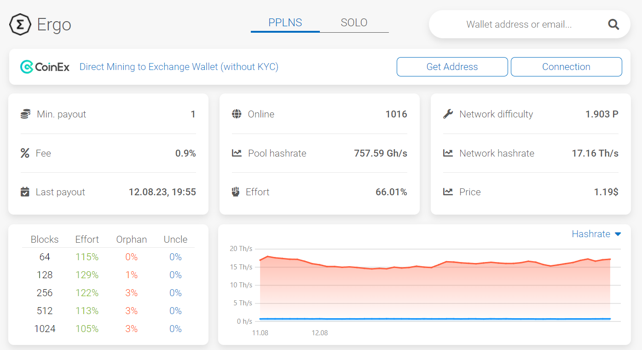This screenshot has height=350, width=642.
Task: Click the globe icon next to Online
Action: point(236,114)
